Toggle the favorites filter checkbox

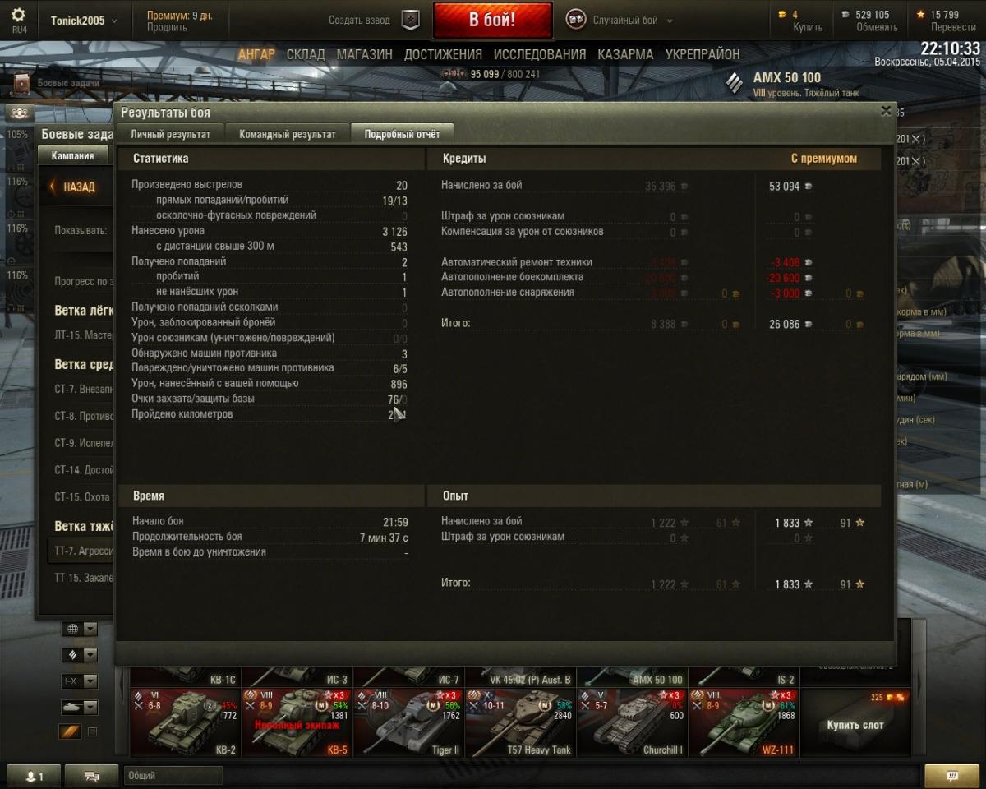tap(92, 732)
